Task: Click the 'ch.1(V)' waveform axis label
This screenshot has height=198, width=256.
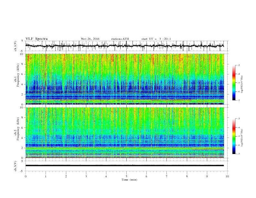Action: [x=16, y=46]
